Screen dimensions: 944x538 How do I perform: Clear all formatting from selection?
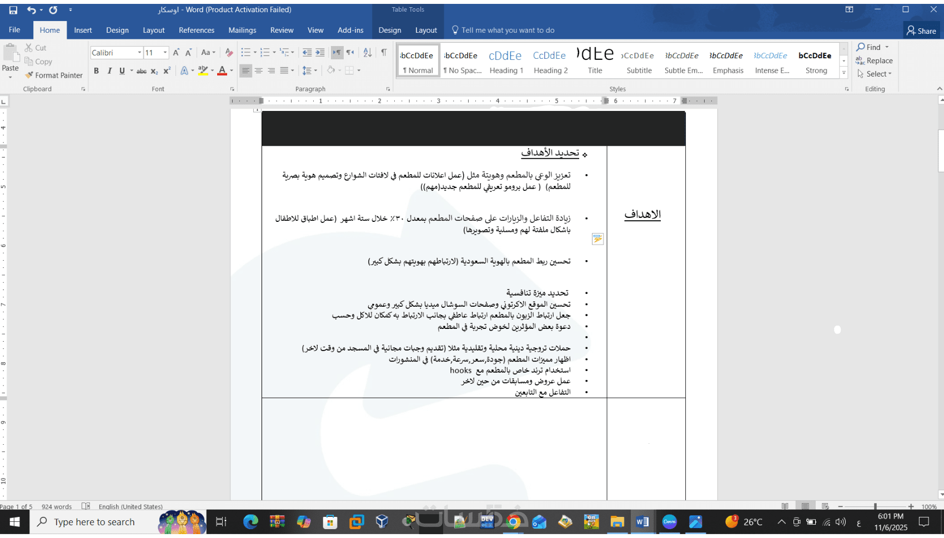[229, 53]
